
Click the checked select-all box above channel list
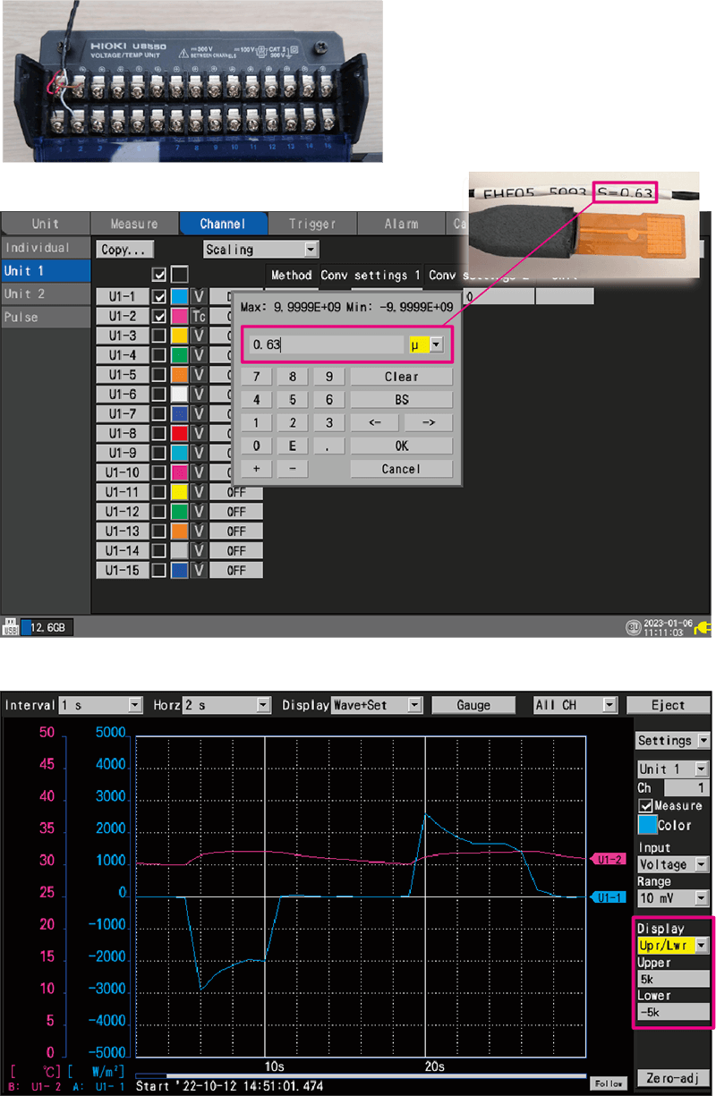[x=159, y=275]
